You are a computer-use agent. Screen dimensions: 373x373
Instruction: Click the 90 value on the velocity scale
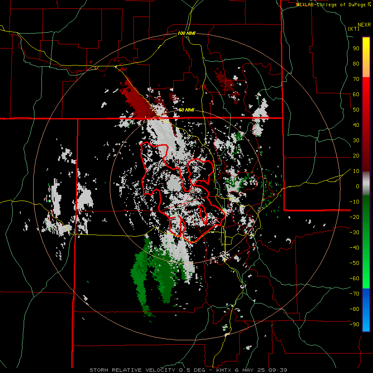pyautogui.click(x=356, y=48)
